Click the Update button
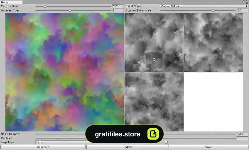Image resolution: width=249 pixels, height=150 pixels. (127, 147)
